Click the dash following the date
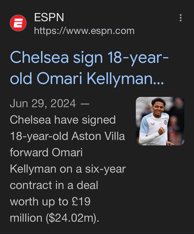 point(85,104)
